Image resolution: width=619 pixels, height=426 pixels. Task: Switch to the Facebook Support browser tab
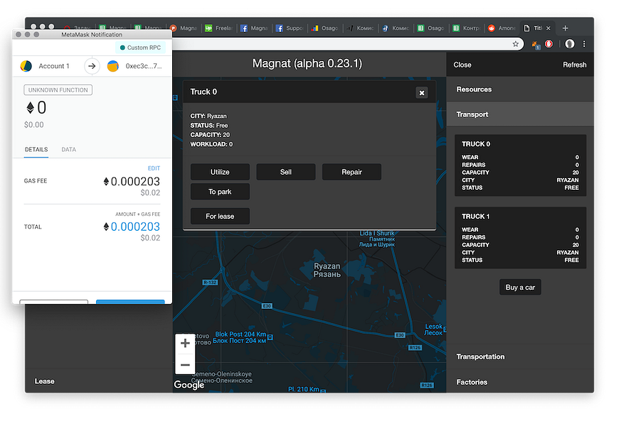(x=290, y=28)
